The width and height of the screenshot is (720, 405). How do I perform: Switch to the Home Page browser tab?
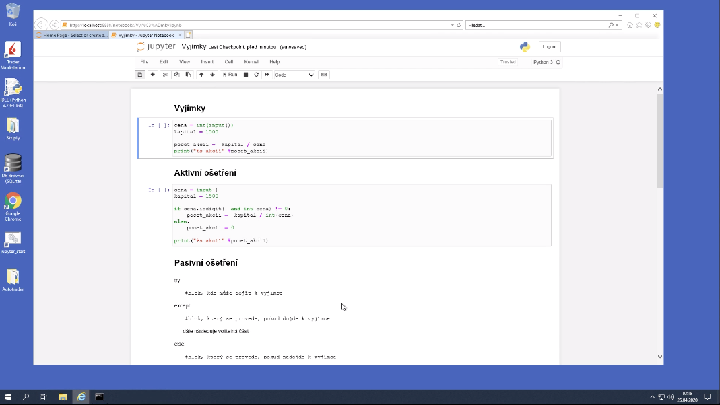(72, 35)
